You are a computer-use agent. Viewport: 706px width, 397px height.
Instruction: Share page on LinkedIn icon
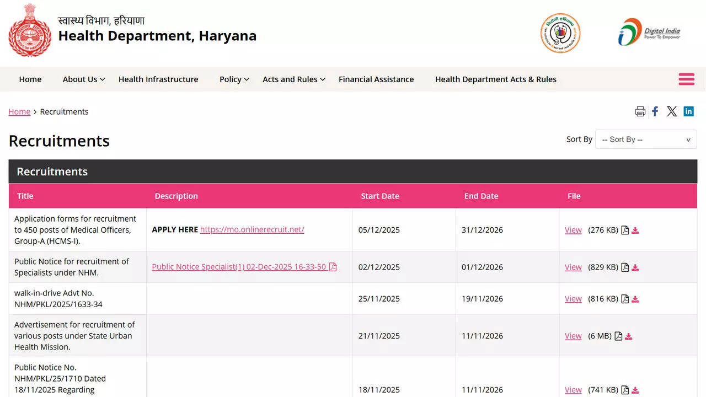688,111
